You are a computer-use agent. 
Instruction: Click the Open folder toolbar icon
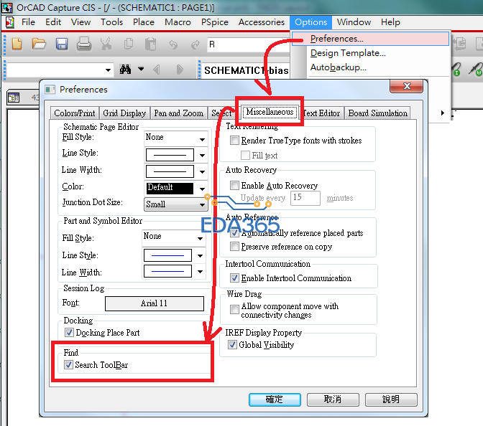(39, 44)
